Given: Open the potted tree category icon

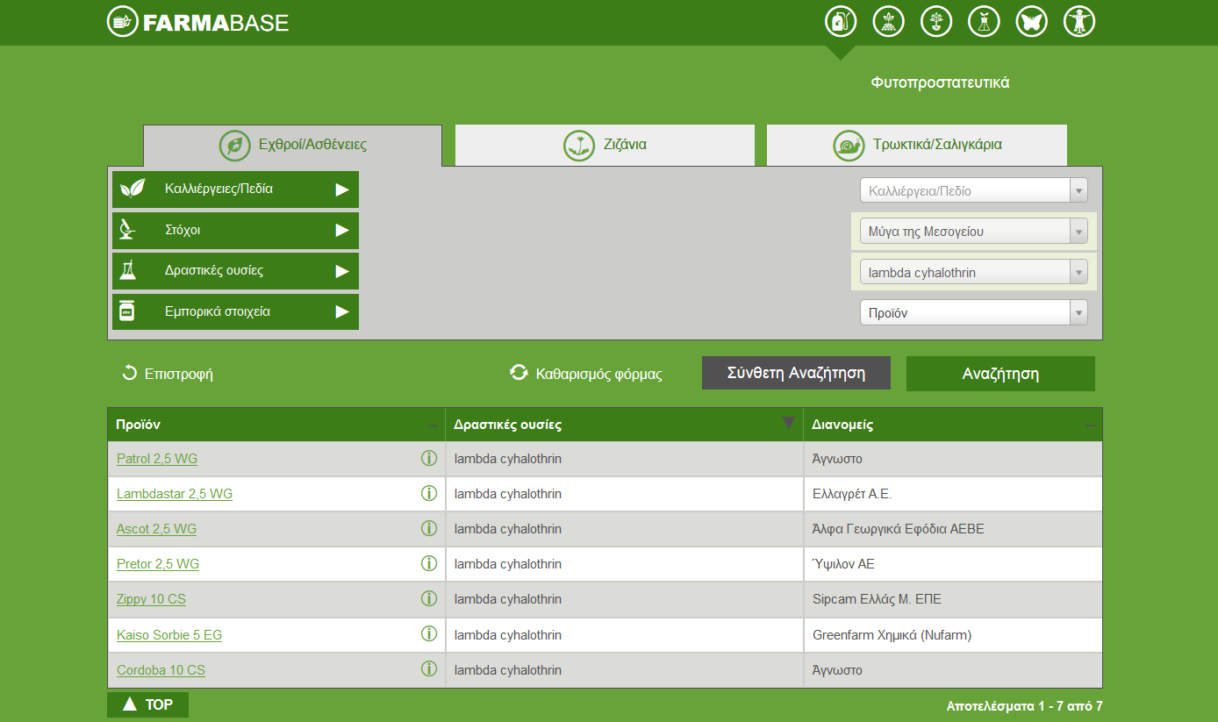Looking at the screenshot, I should point(936,21).
